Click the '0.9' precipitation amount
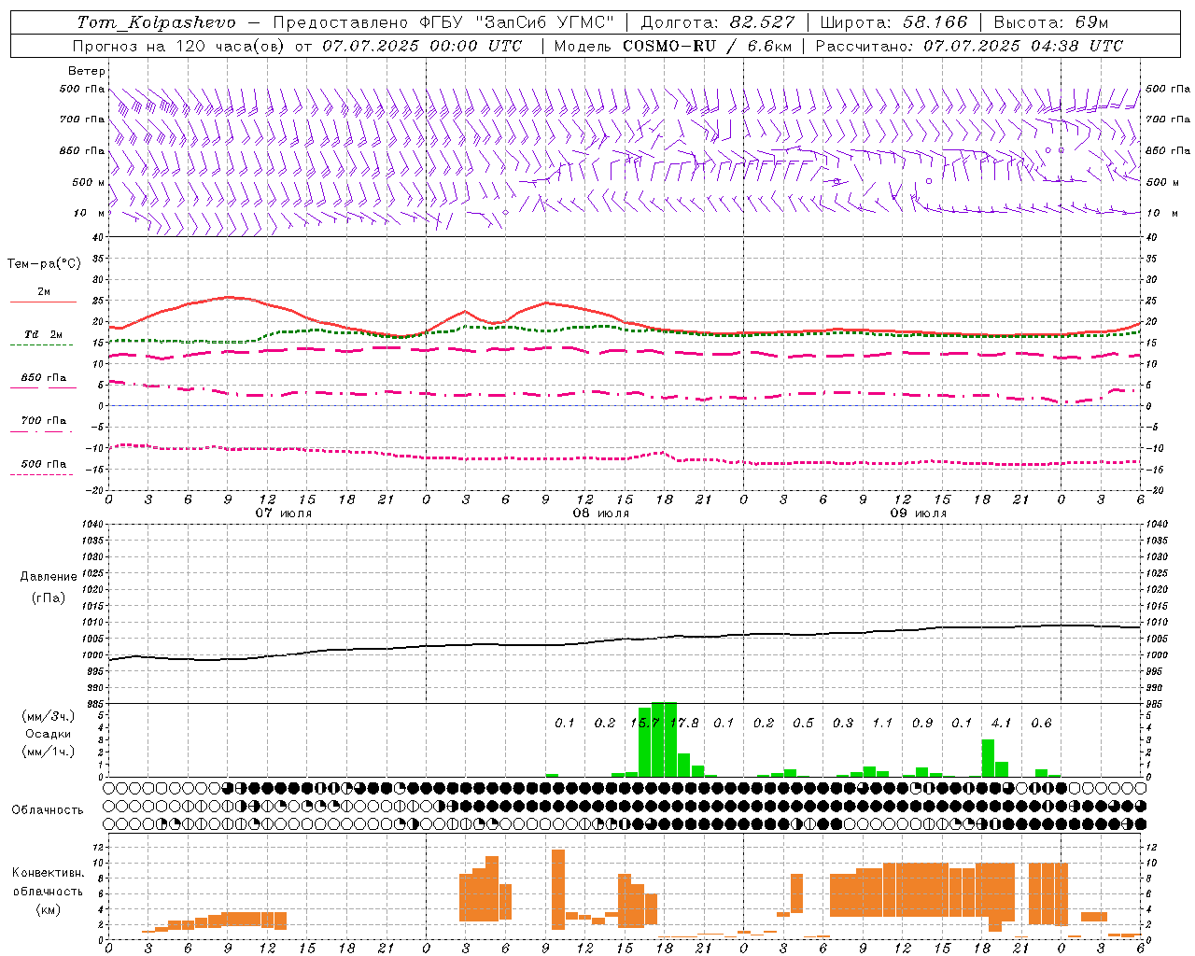1195x956 pixels. [922, 723]
